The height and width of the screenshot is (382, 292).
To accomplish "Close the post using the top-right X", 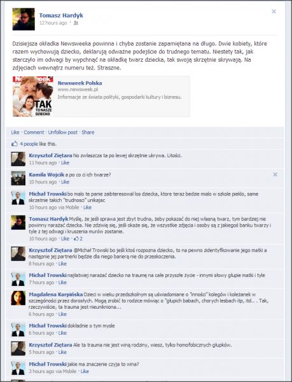I will (x=274, y=11).
